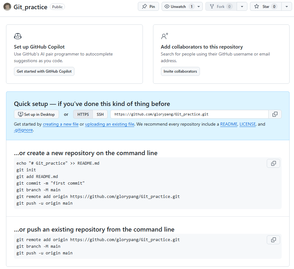The image size is (294, 269).
Task: Select the HTTPS clone option
Action: tap(83, 114)
